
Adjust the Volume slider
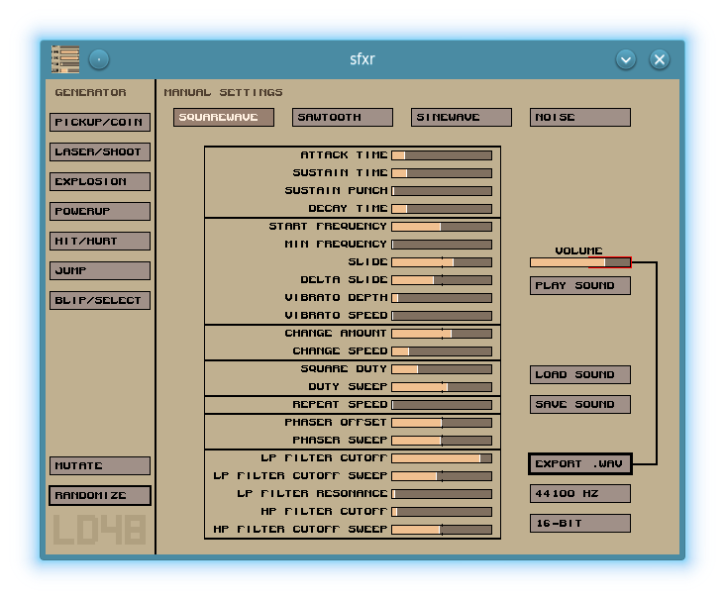click(x=580, y=262)
